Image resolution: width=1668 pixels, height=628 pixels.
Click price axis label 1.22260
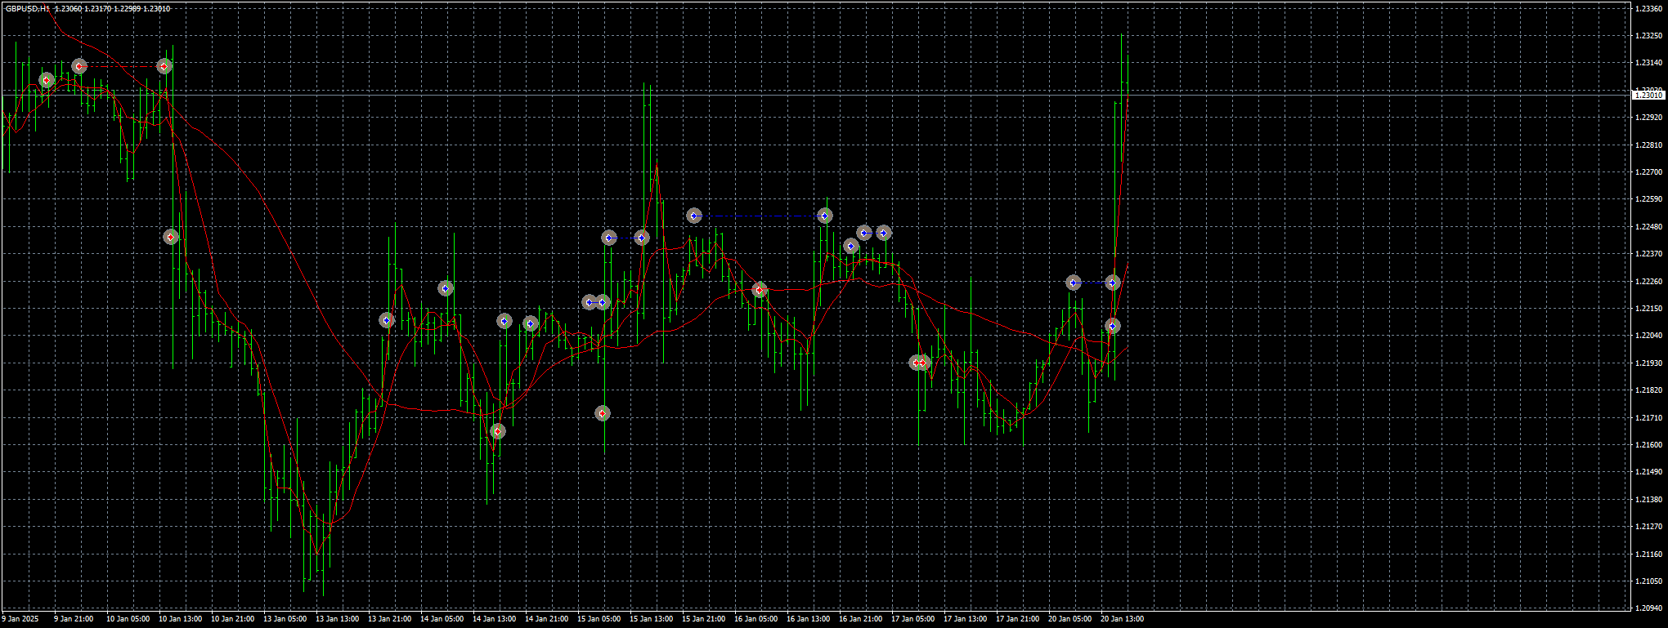(1648, 281)
